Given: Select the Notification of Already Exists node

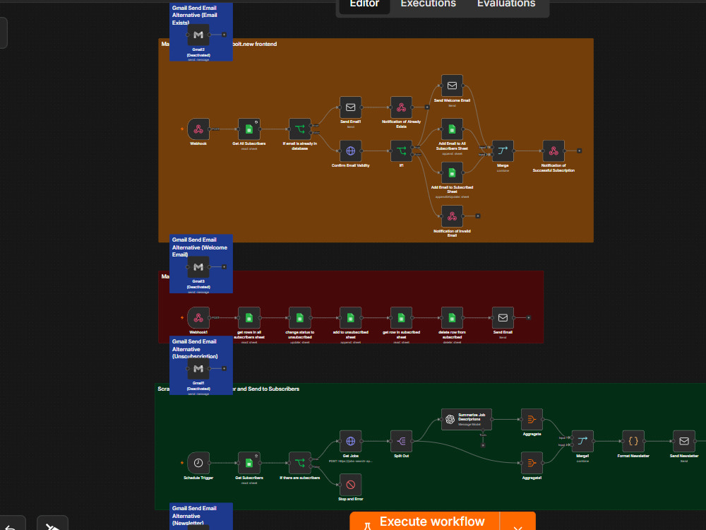Looking at the screenshot, I should pos(401,107).
